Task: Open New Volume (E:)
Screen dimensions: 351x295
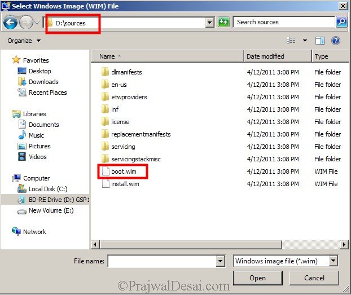Action: (51, 210)
